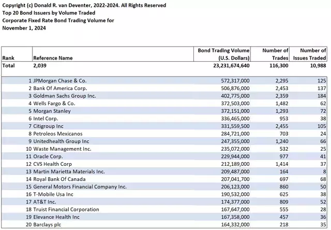Select Waste Management volume '235,072,000'

(235, 149)
